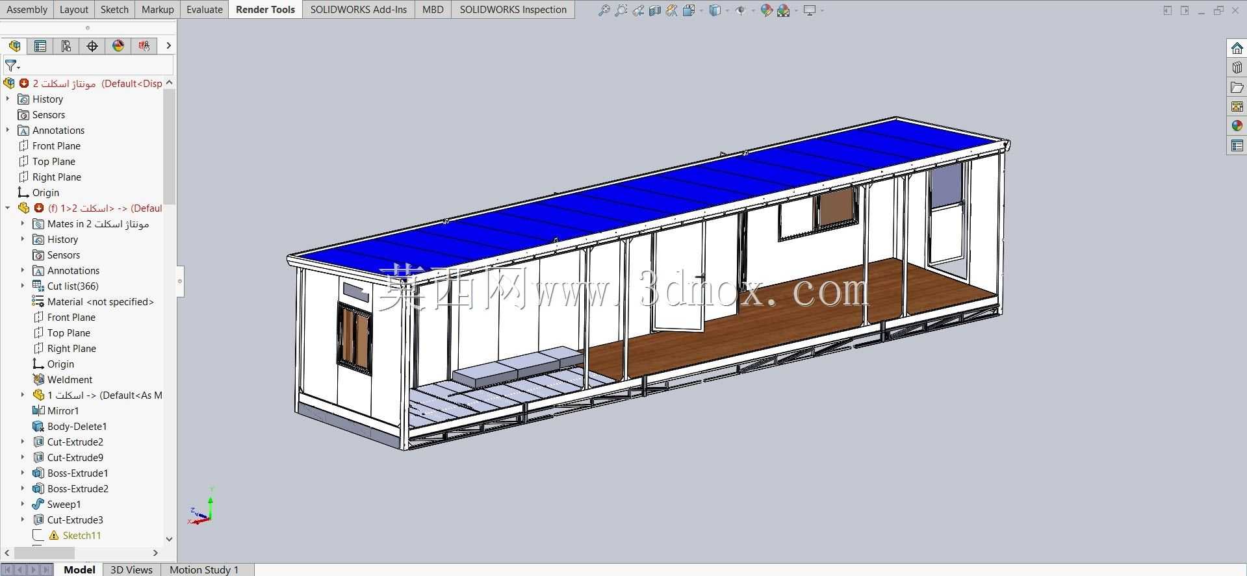Screen dimensions: 1247x576
Task: Expand the Cut-Extrude2 feature
Action: click(x=23, y=442)
